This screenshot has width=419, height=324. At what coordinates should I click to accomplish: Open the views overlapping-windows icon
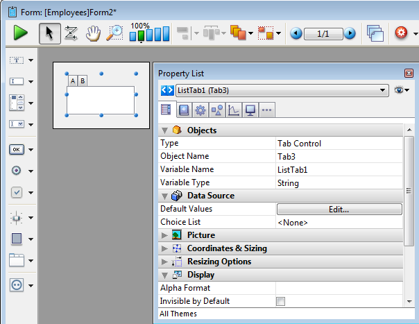[375, 33]
